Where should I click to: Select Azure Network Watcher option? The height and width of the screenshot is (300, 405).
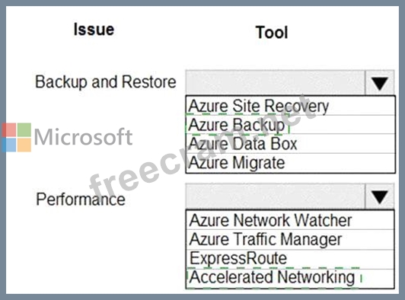[290, 220]
